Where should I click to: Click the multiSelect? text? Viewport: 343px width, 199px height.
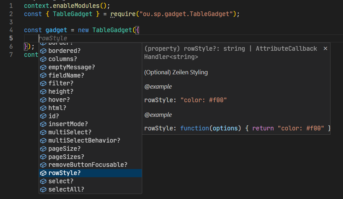pyautogui.click(x=70, y=132)
